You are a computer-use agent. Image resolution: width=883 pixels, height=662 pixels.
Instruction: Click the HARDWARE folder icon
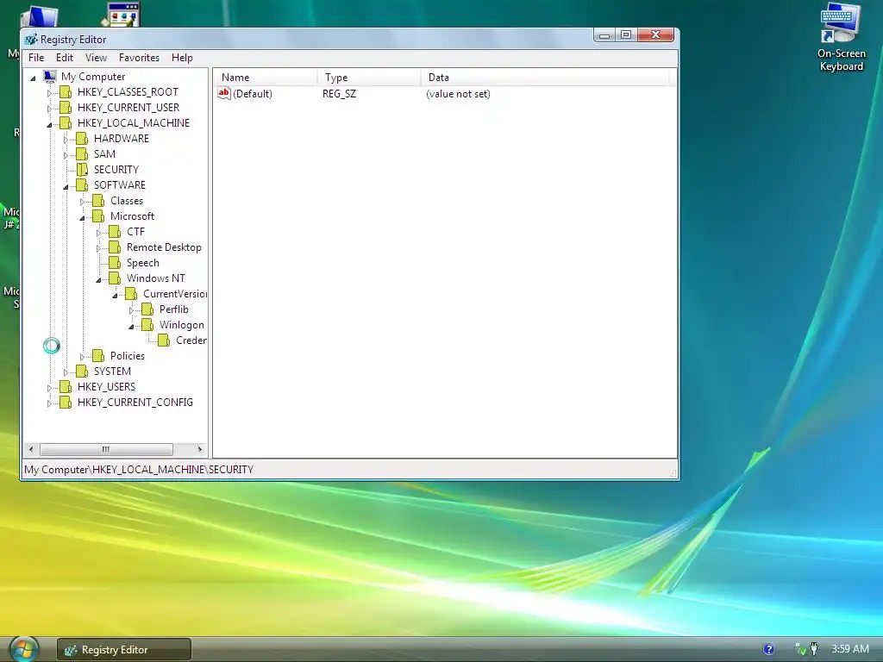click(x=82, y=138)
